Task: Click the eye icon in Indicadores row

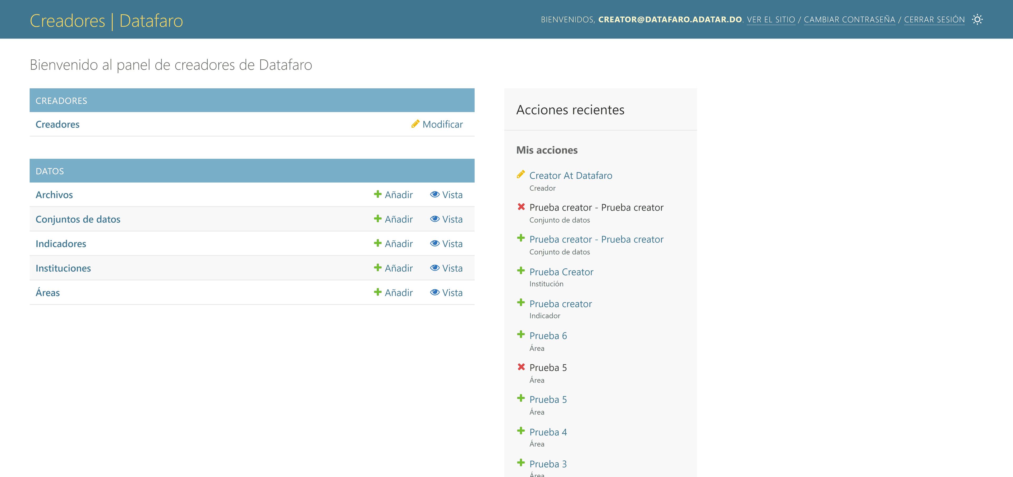Action: click(x=434, y=243)
